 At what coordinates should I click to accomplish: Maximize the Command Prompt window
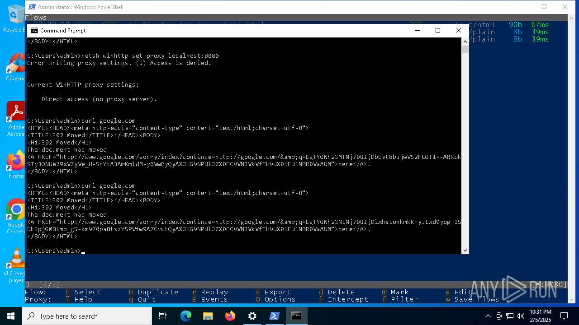438,30
